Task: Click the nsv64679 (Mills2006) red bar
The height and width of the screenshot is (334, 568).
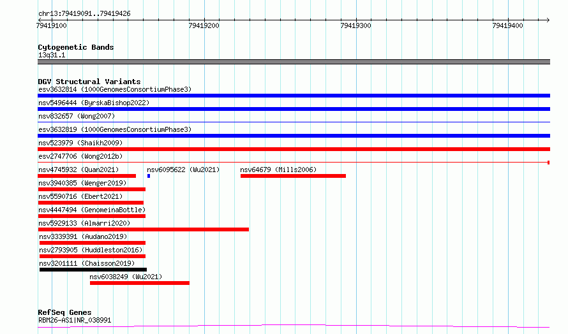Action: click(x=293, y=176)
